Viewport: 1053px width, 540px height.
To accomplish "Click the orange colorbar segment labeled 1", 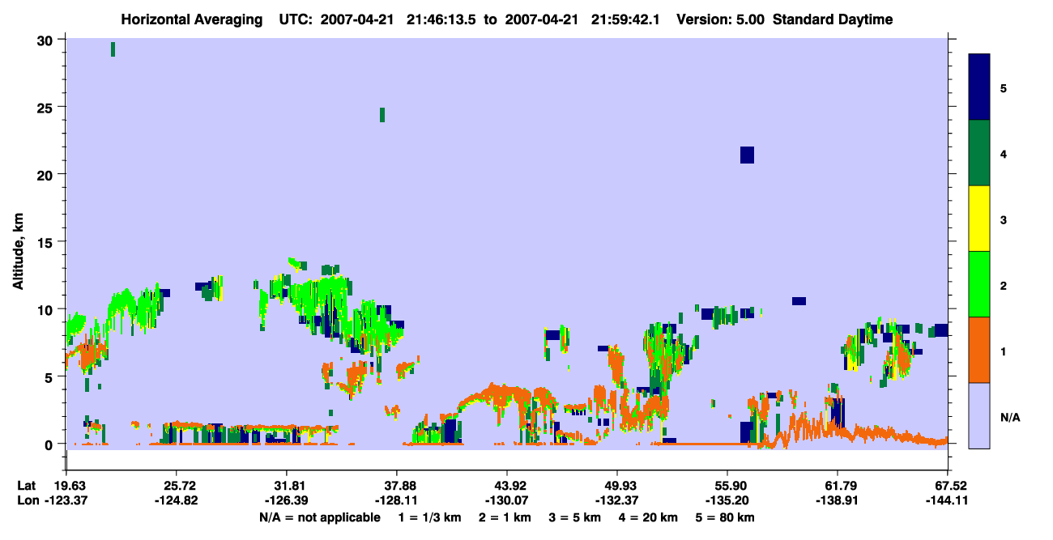I will coord(979,350).
